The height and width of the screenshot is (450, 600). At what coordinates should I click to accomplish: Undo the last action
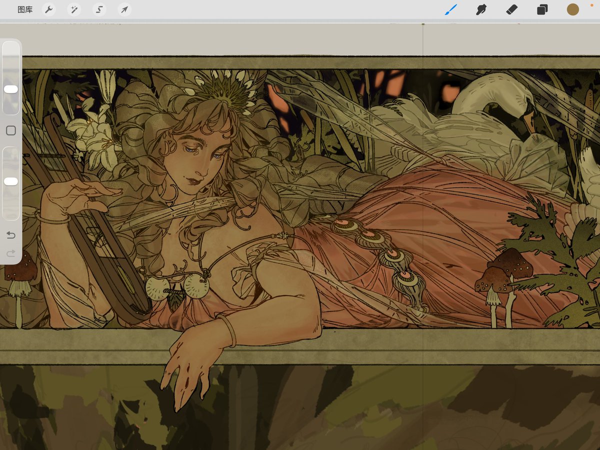(11, 235)
